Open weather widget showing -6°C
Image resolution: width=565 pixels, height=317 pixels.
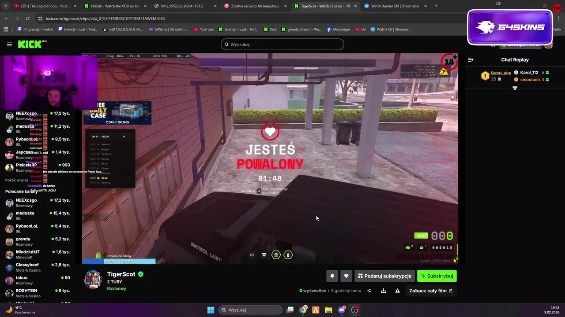pyautogui.click(x=20, y=310)
